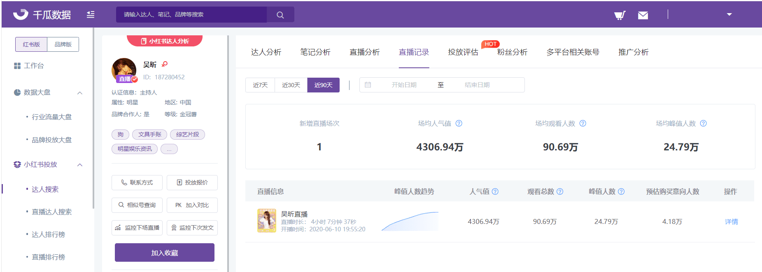Screen dimensions: 762x272
Task: Click the search magnifier button
Action: coord(280,14)
